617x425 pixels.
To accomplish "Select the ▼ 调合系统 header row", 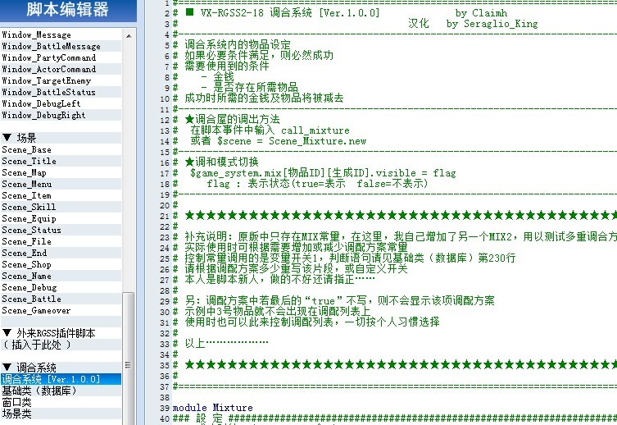I will click(x=61, y=368).
